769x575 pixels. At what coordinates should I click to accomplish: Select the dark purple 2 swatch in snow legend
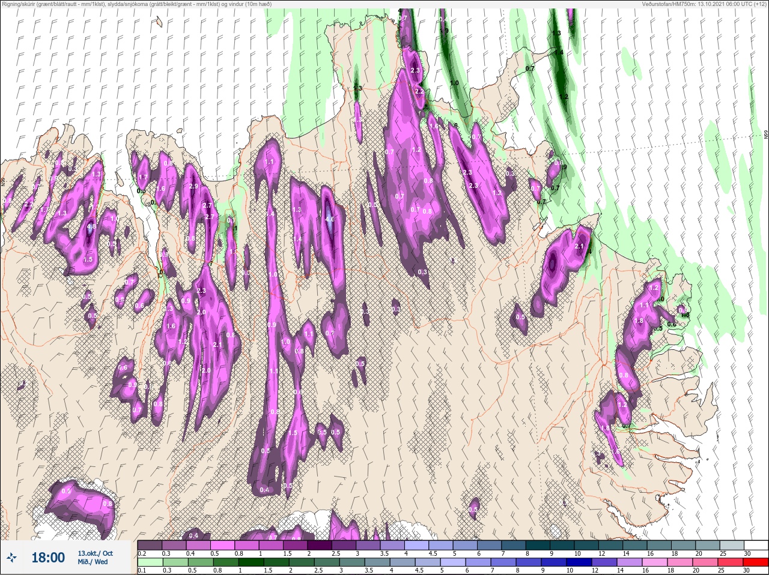(321, 545)
